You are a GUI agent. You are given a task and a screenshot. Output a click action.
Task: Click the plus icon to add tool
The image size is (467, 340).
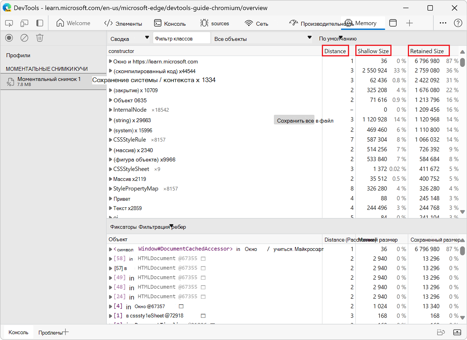[x=409, y=23]
